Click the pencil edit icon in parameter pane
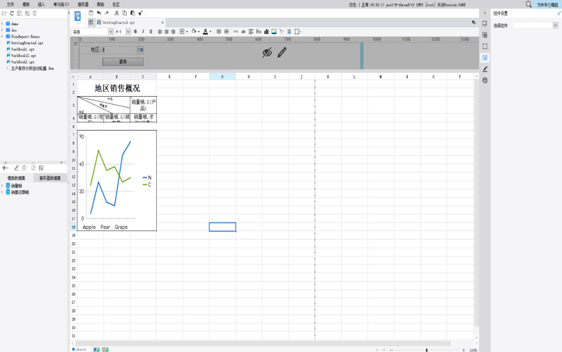The image size is (562, 352). tap(282, 53)
